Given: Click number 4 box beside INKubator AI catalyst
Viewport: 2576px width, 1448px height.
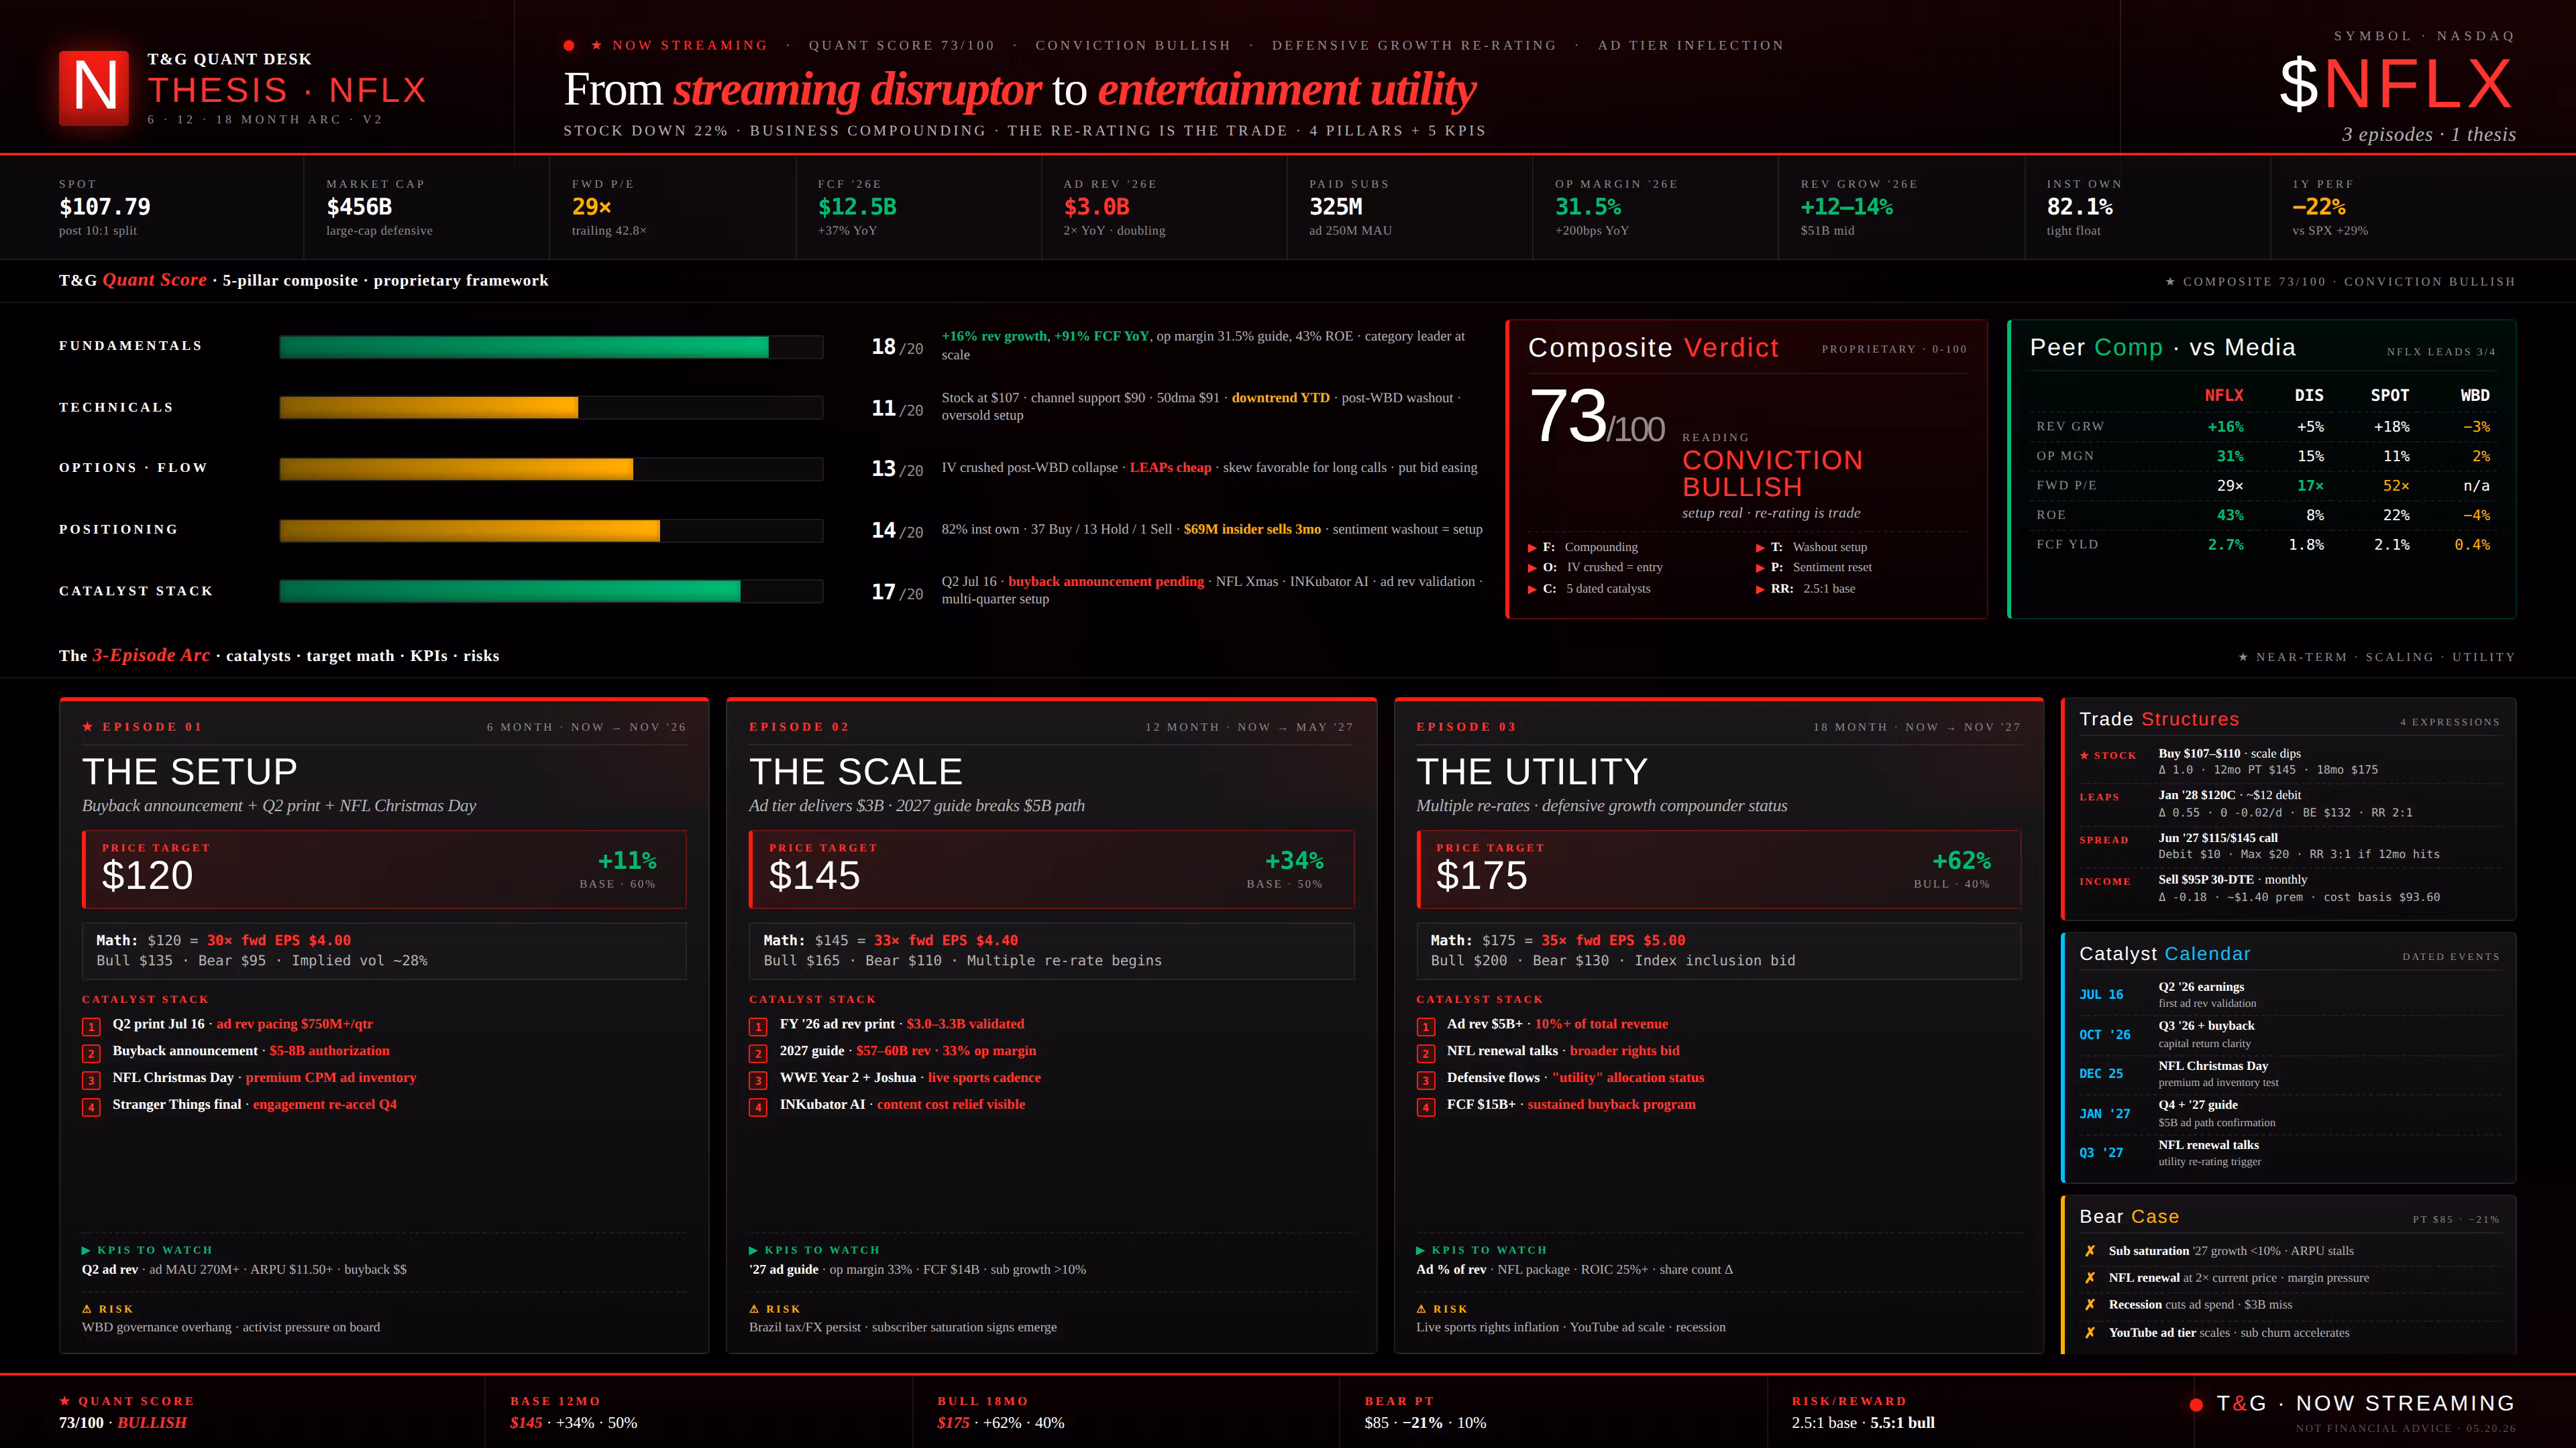Looking at the screenshot, I should click(x=758, y=1107).
